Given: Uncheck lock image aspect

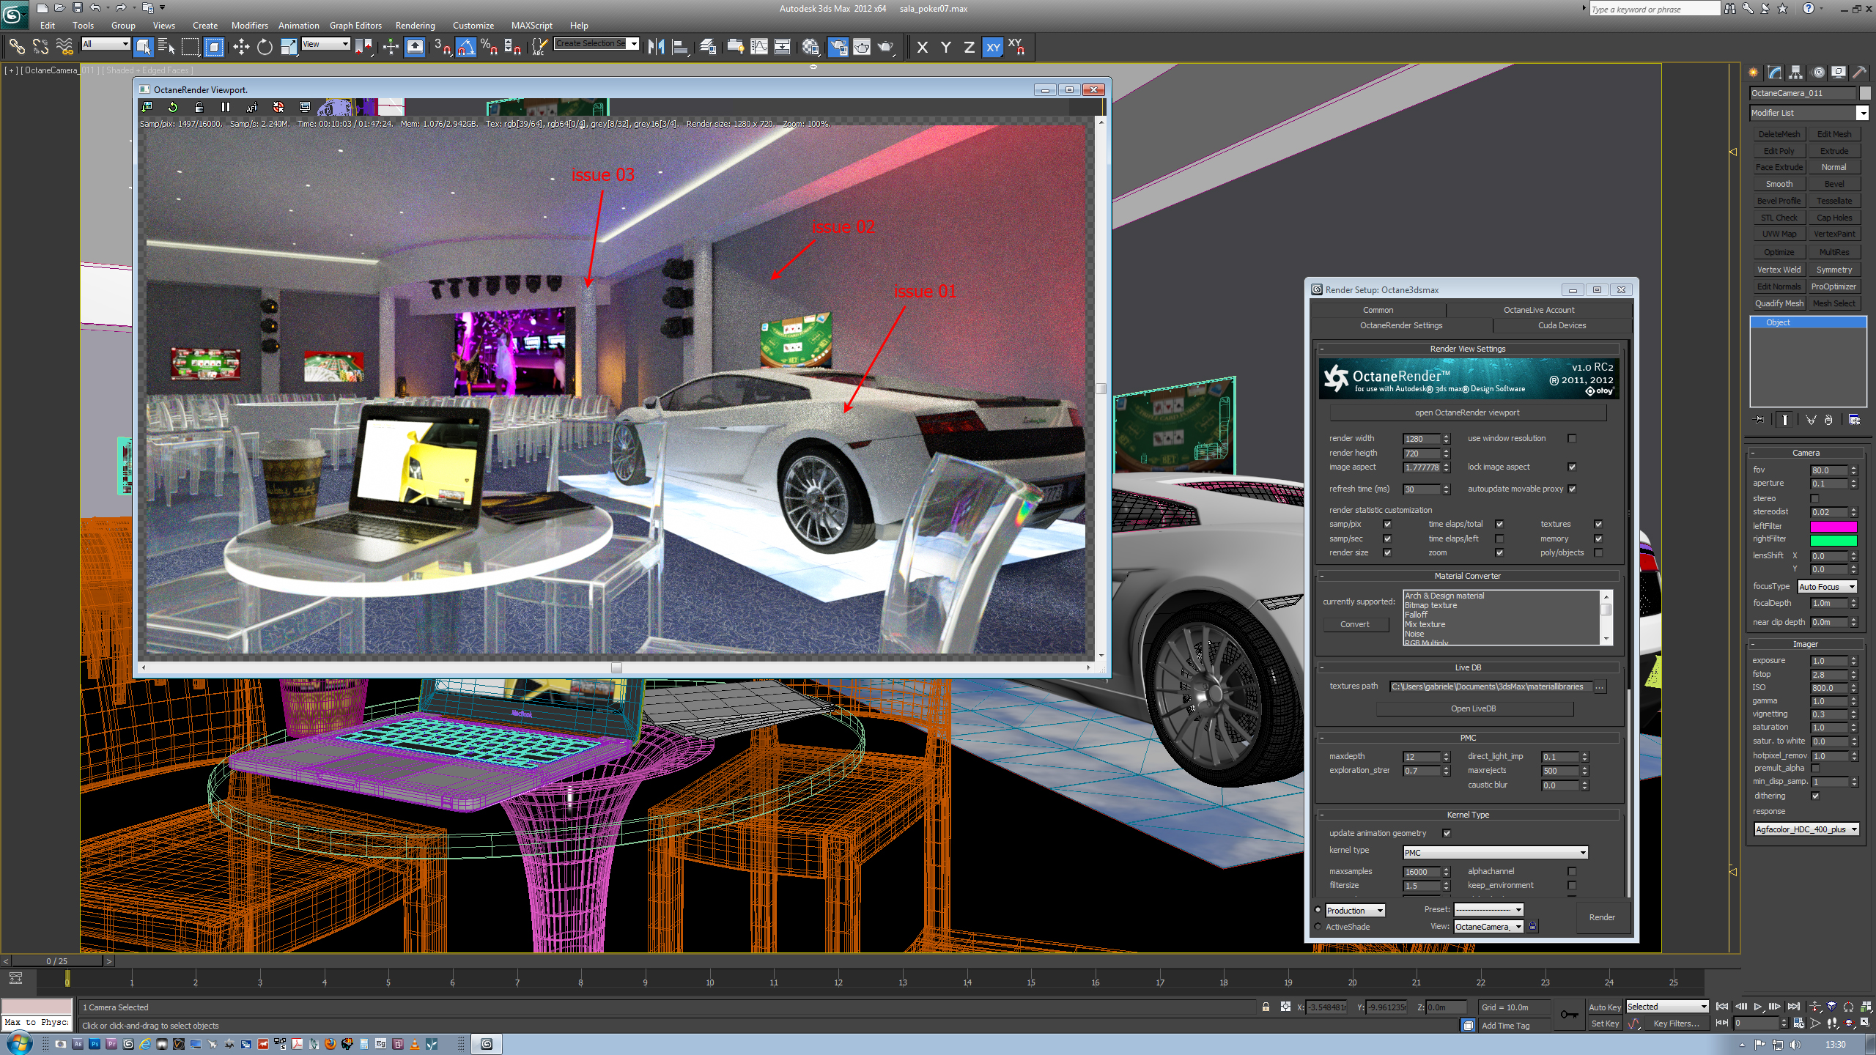Looking at the screenshot, I should tap(1572, 467).
